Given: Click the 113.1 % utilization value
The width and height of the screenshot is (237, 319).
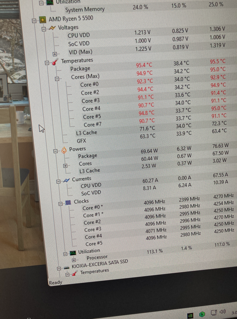Looking at the screenshot, I should (x=155, y=252).
